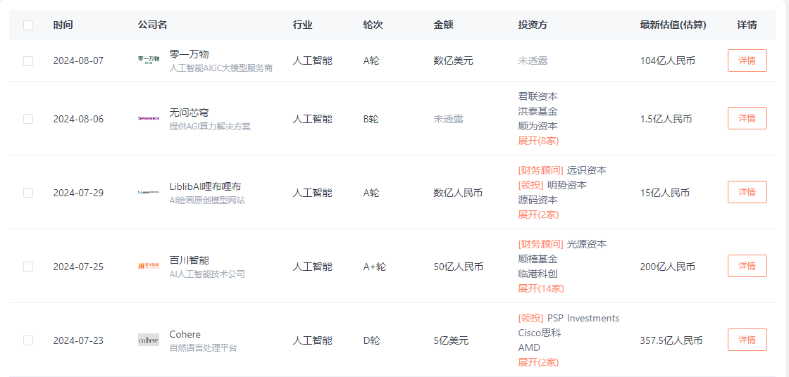Viewport: 789px width, 377px height.
Task: Click investor 顺为资本
Action: 538,126
